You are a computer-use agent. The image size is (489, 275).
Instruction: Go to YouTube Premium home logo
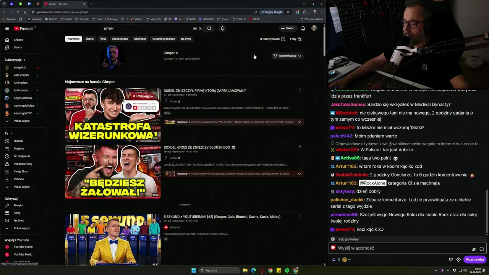pos(24,28)
